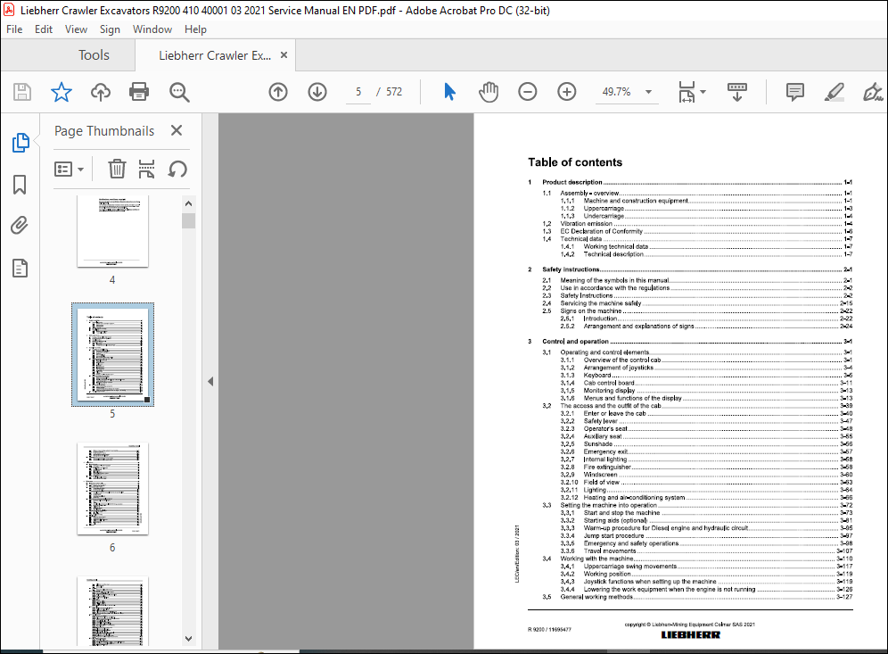Zoom out with minus button
This screenshot has width=888, height=654.
(x=527, y=92)
